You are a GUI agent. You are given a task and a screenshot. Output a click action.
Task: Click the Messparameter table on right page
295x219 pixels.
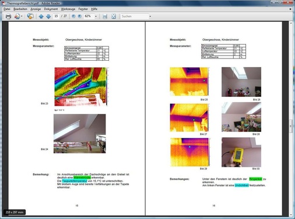click(x=223, y=51)
